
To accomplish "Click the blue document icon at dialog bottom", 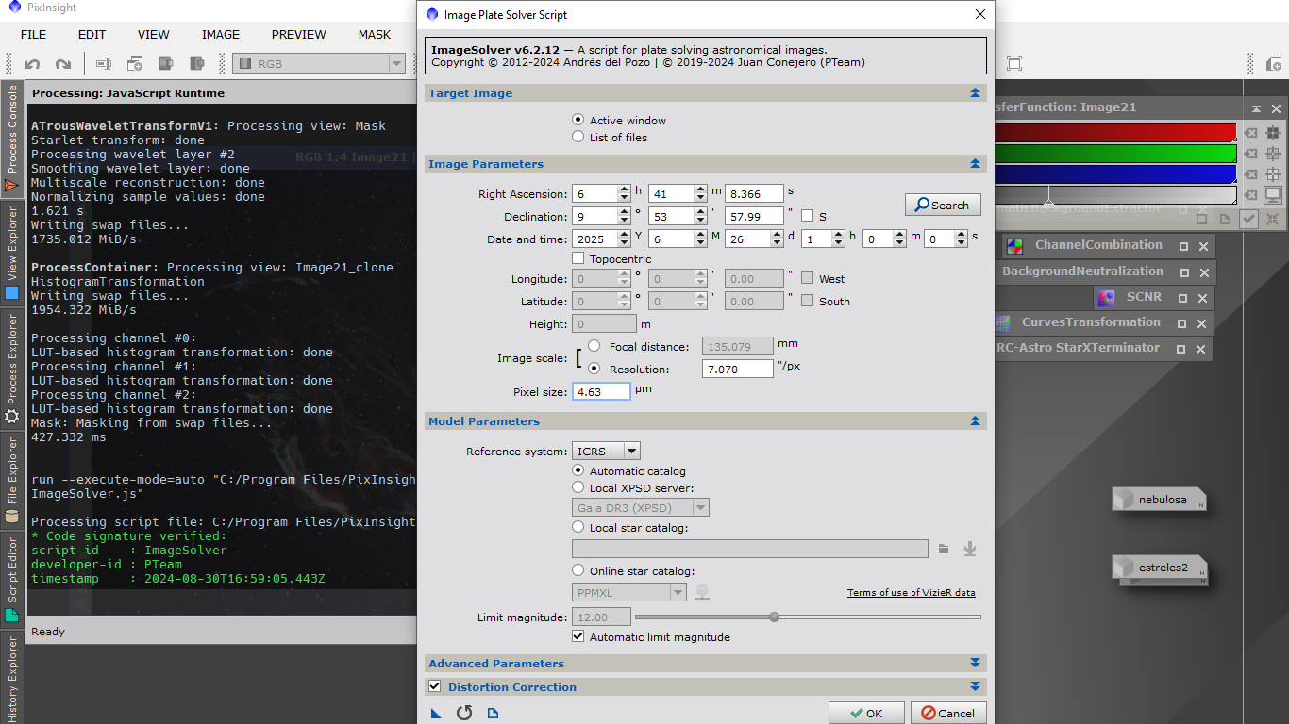I will pyautogui.click(x=493, y=713).
